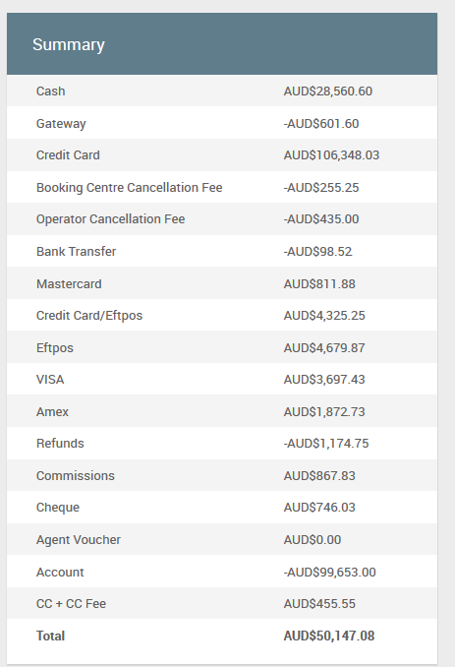This screenshot has width=455, height=667.
Task: Click the Agent Voucher amount AUD$0.00
Action: [x=313, y=539]
